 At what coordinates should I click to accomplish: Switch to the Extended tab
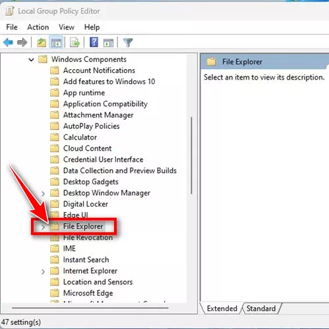click(x=222, y=309)
